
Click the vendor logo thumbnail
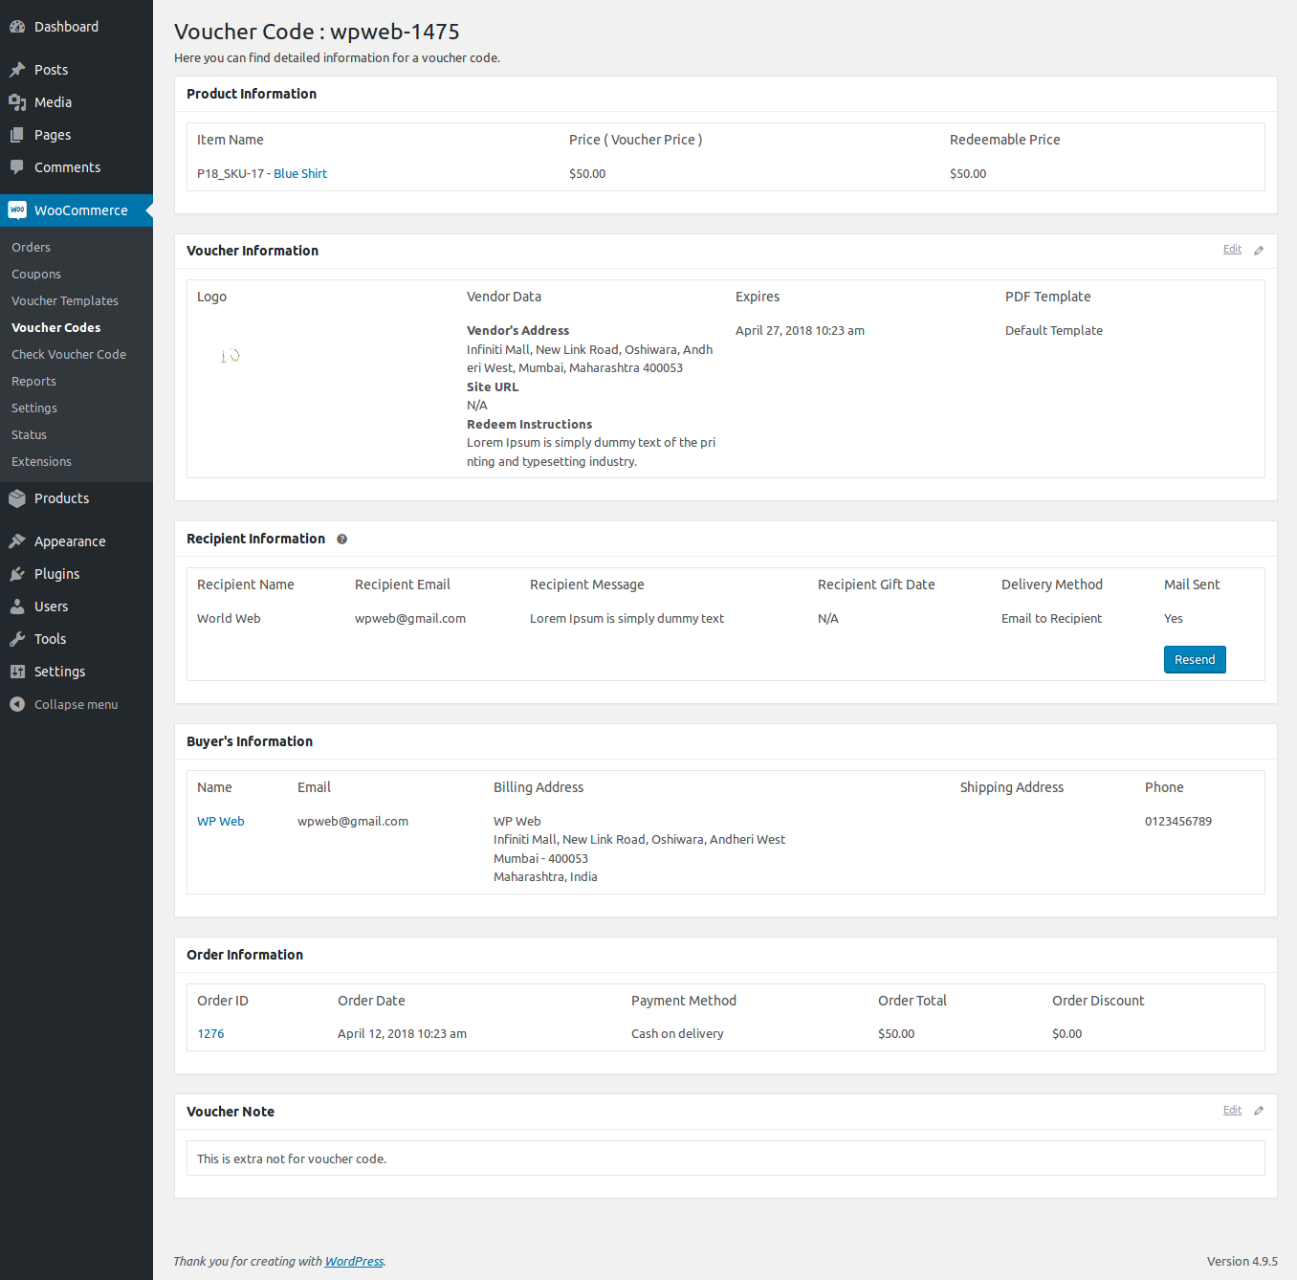pos(231,356)
